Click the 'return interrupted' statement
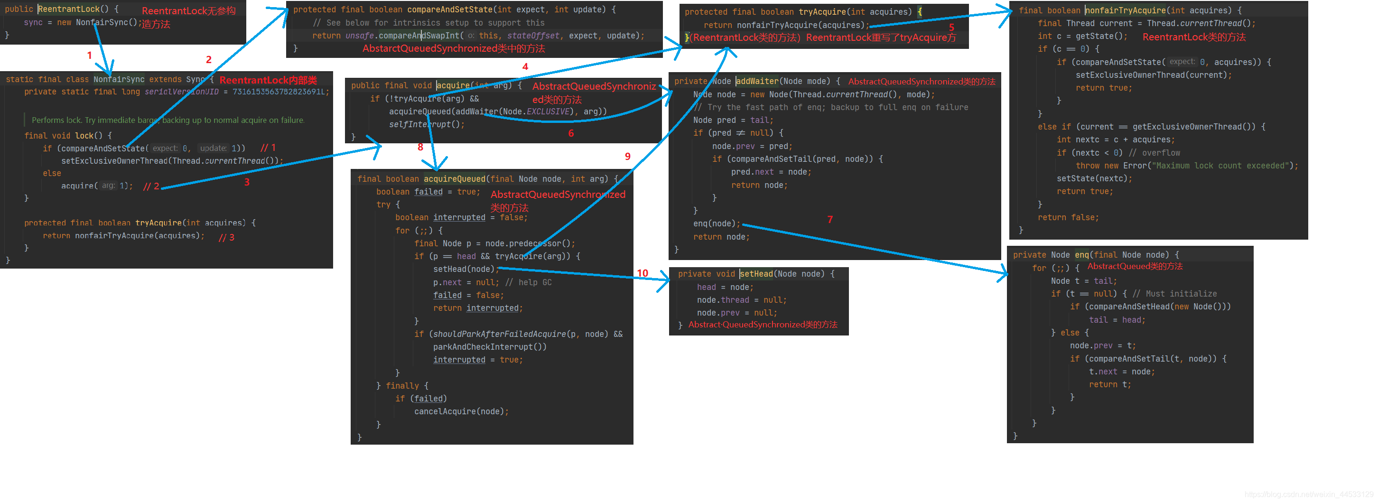The width and height of the screenshot is (1378, 503). pyautogui.click(x=477, y=309)
